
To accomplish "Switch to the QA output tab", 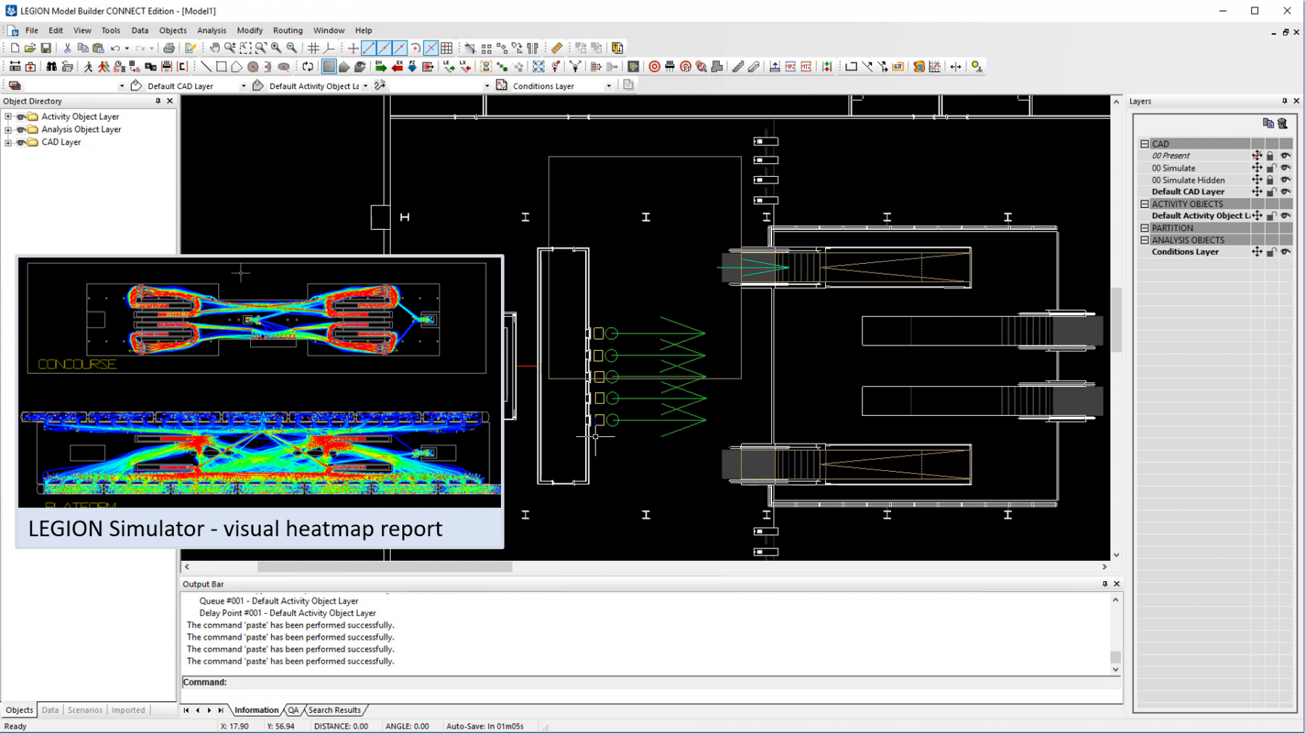I will pos(293,710).
